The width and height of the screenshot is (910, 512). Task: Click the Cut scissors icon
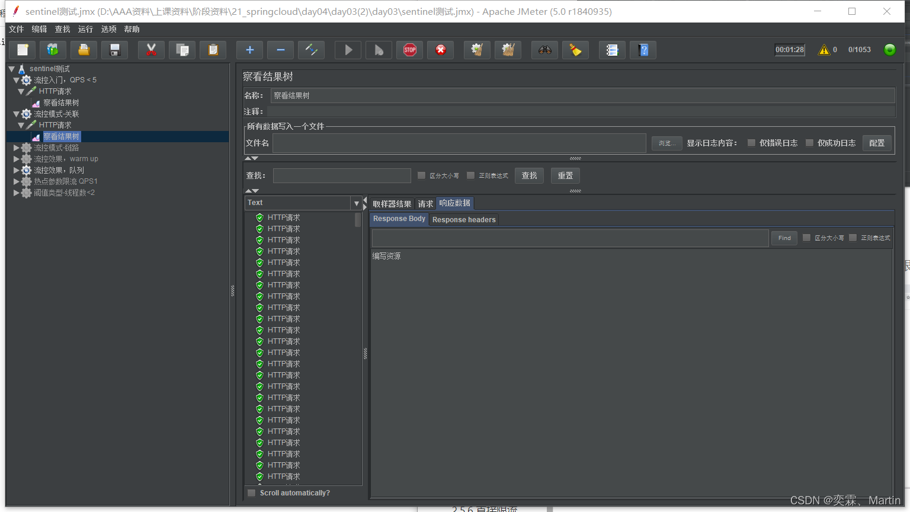(x=151, y=50)
